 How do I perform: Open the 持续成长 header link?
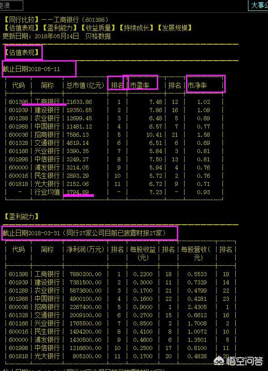point(136,28)
